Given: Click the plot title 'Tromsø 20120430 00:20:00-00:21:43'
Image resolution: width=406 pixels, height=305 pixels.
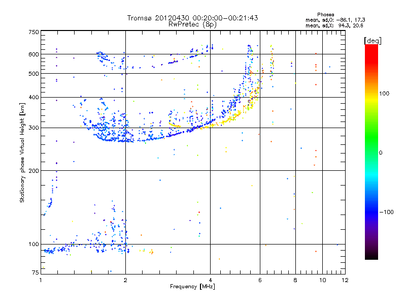Looking at the screenshot, I should click(x=192, y=18).
